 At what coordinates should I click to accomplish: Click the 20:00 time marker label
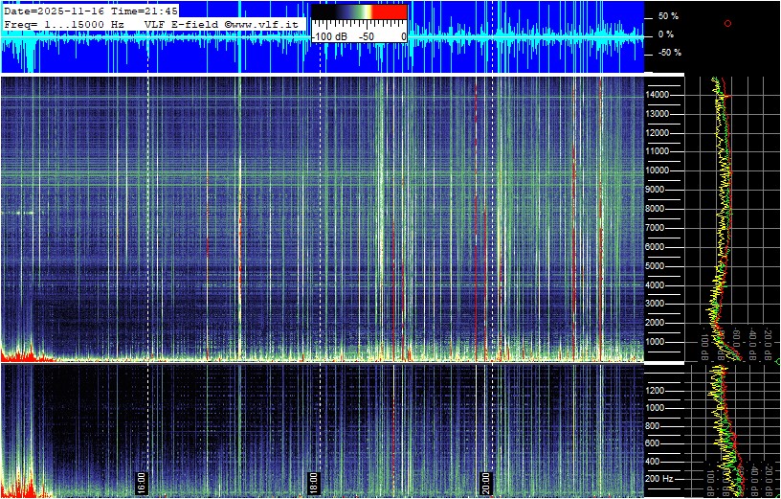tap(485, 480)
